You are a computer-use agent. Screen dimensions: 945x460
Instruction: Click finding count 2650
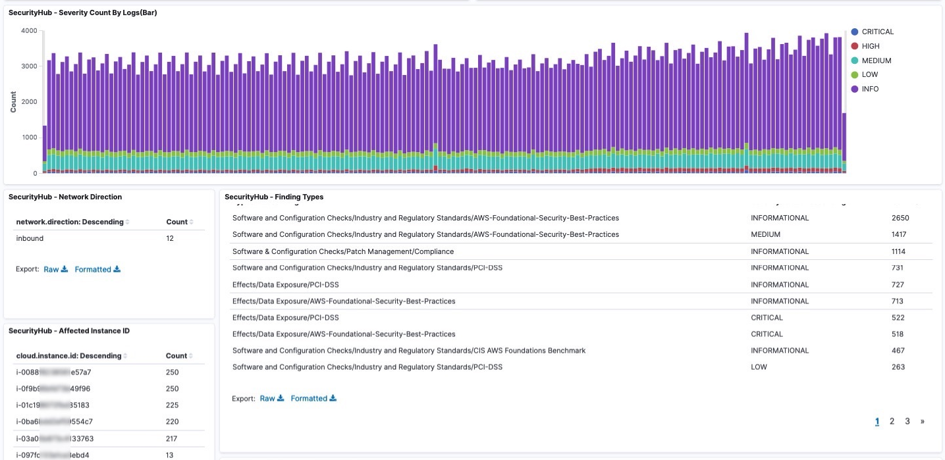900,218
